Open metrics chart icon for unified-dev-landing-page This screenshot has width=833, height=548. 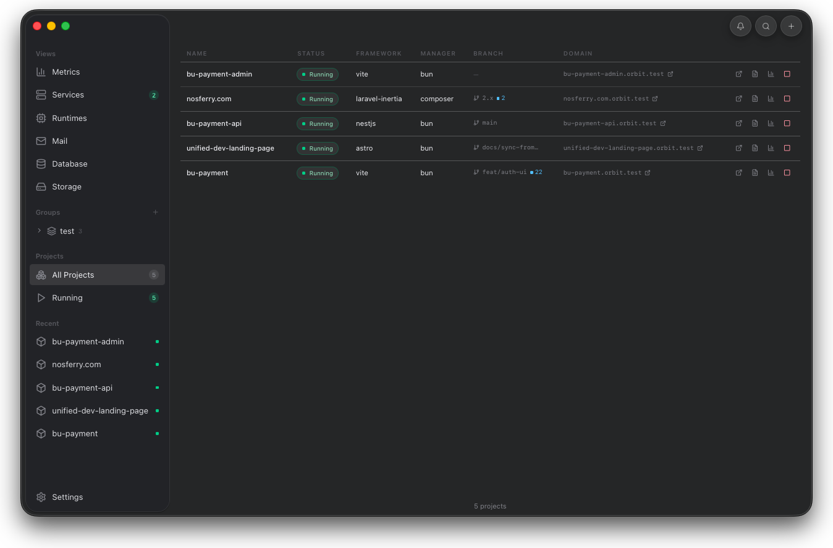771,148
